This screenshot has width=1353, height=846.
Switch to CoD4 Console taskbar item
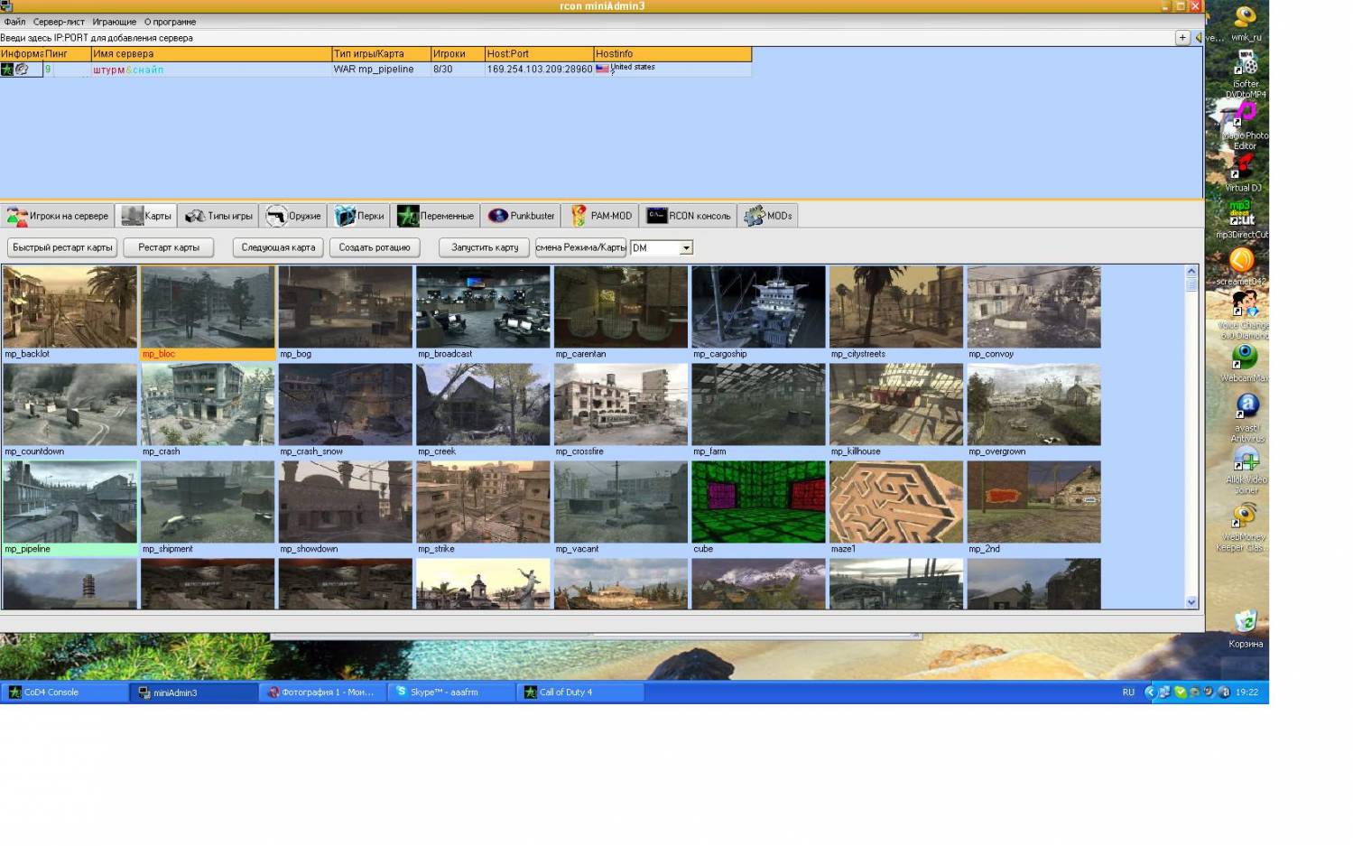65,693
